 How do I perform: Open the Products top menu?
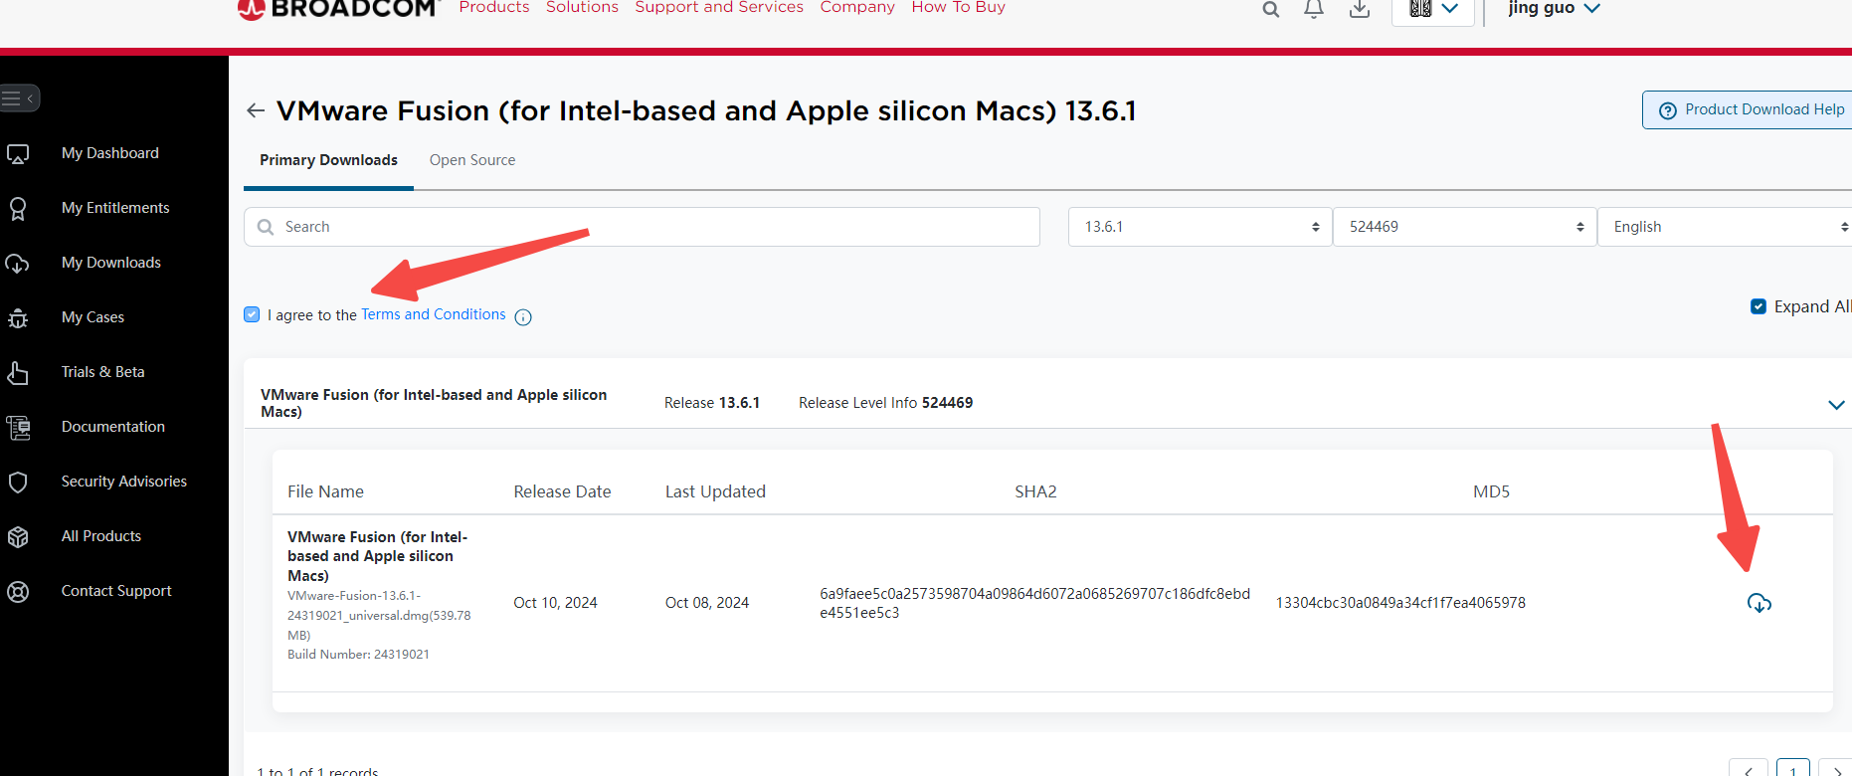[494, 7]
